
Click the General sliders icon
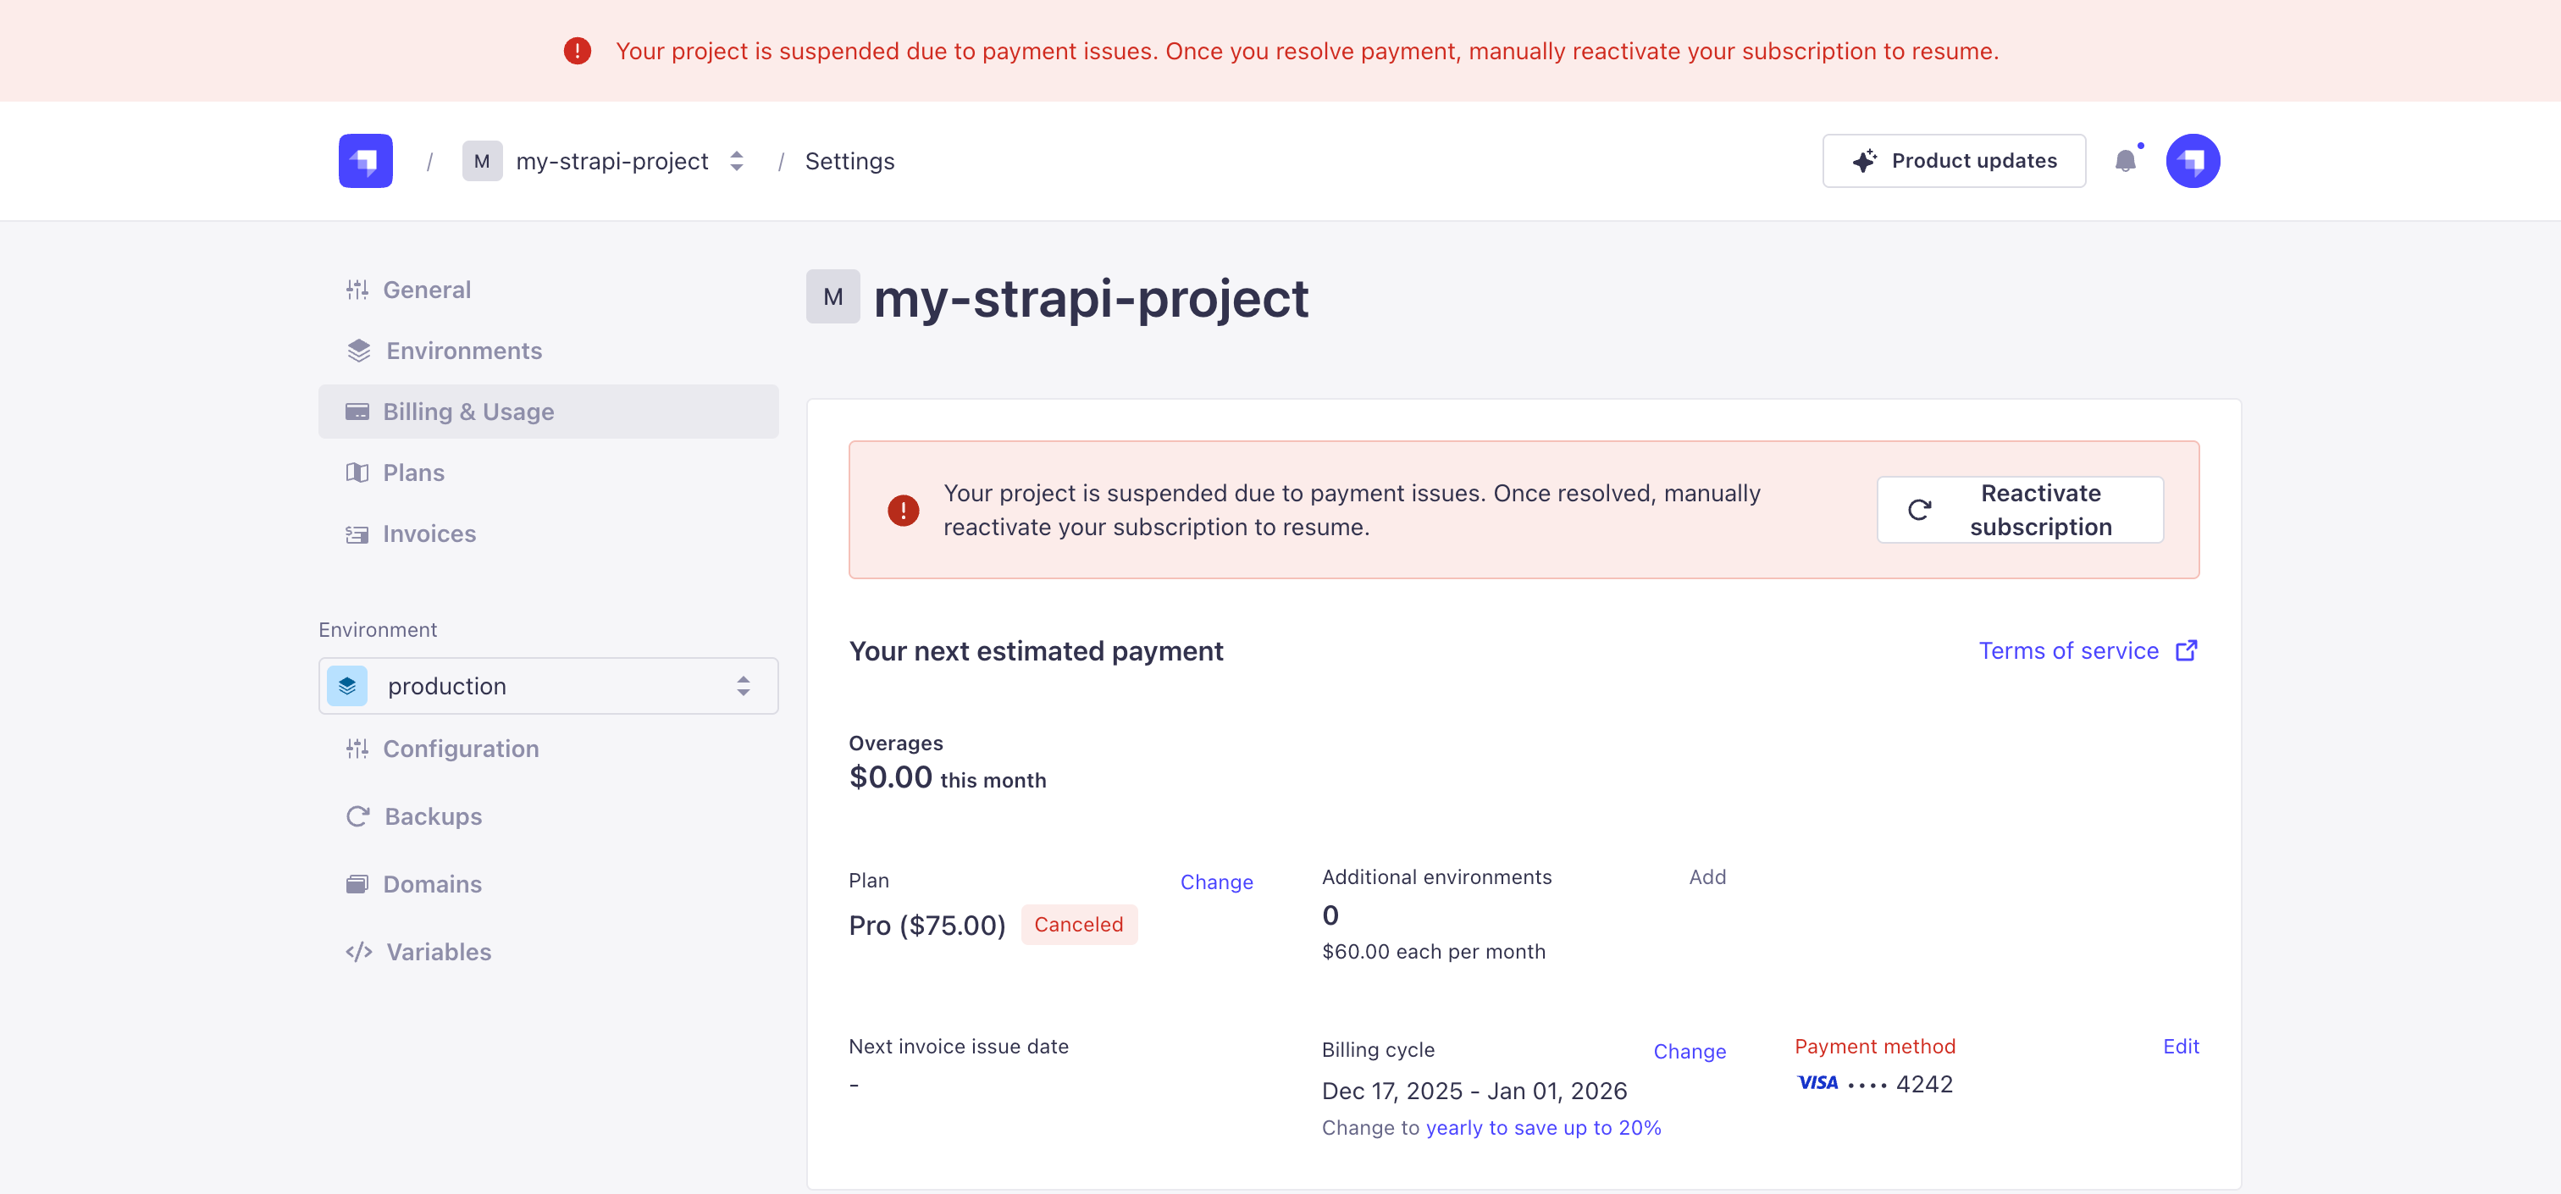pos(357,290)
